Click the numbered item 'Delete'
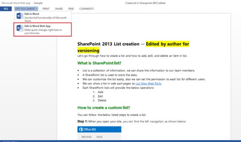241x142 pixels. pos(102,100)
